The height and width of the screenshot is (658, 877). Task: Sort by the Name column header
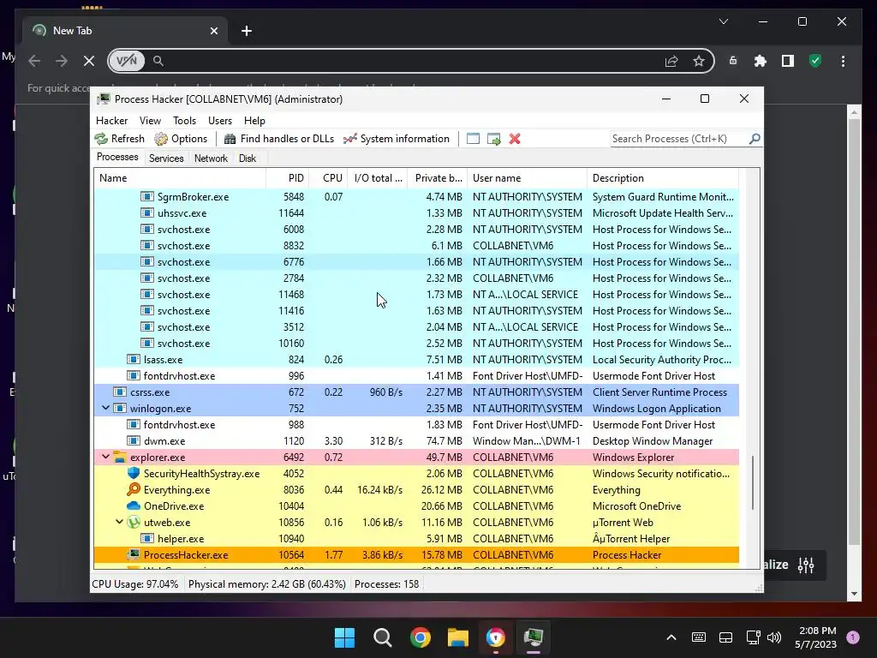pos(180,178)
